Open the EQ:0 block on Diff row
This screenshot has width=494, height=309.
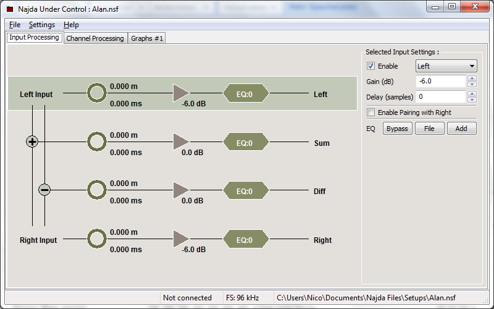coord(246,190)
